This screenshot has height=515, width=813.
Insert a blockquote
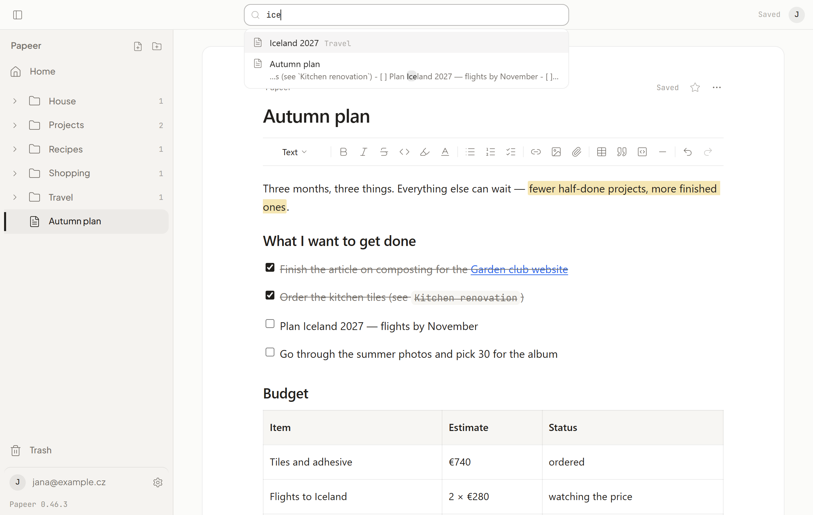click(622, 152)
